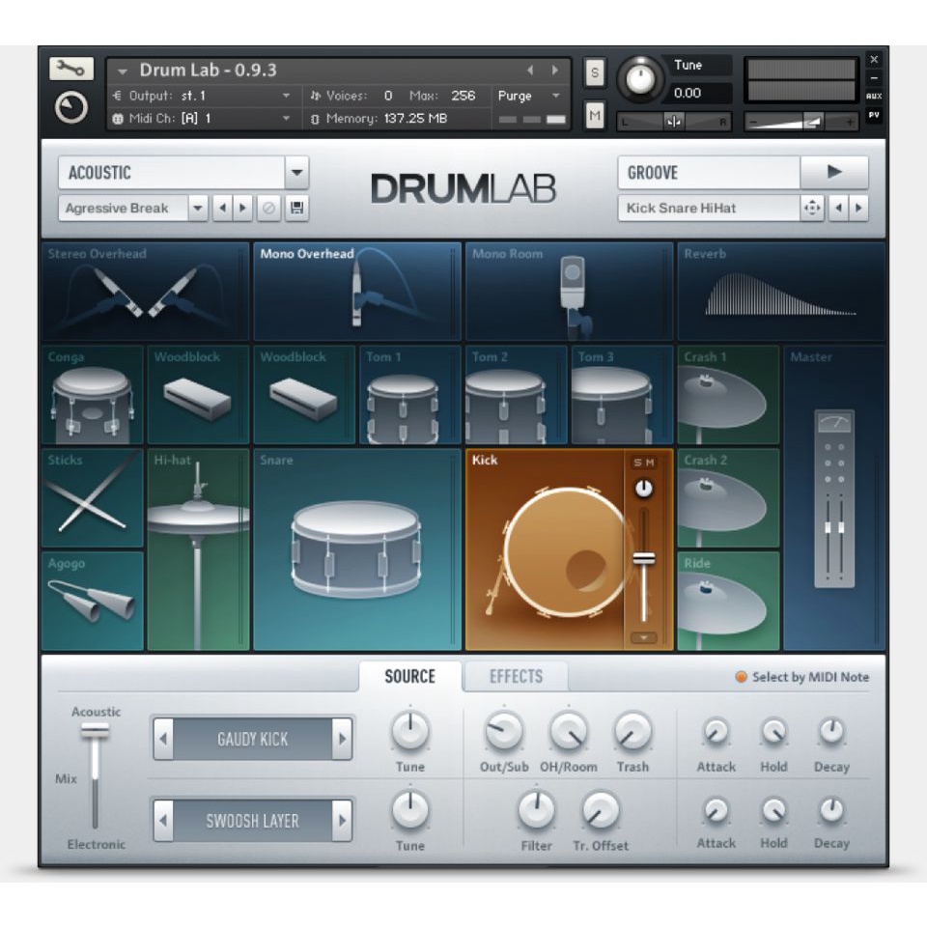Click the delete preset circle icon

pyautogui.click(x=268, y=209)
